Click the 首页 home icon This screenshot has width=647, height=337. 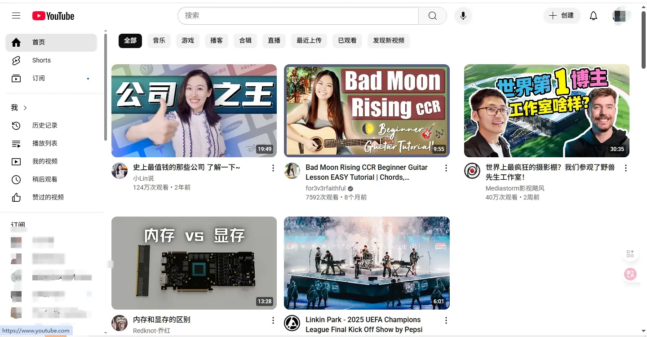pyautogui.click(x=16, y=42)
